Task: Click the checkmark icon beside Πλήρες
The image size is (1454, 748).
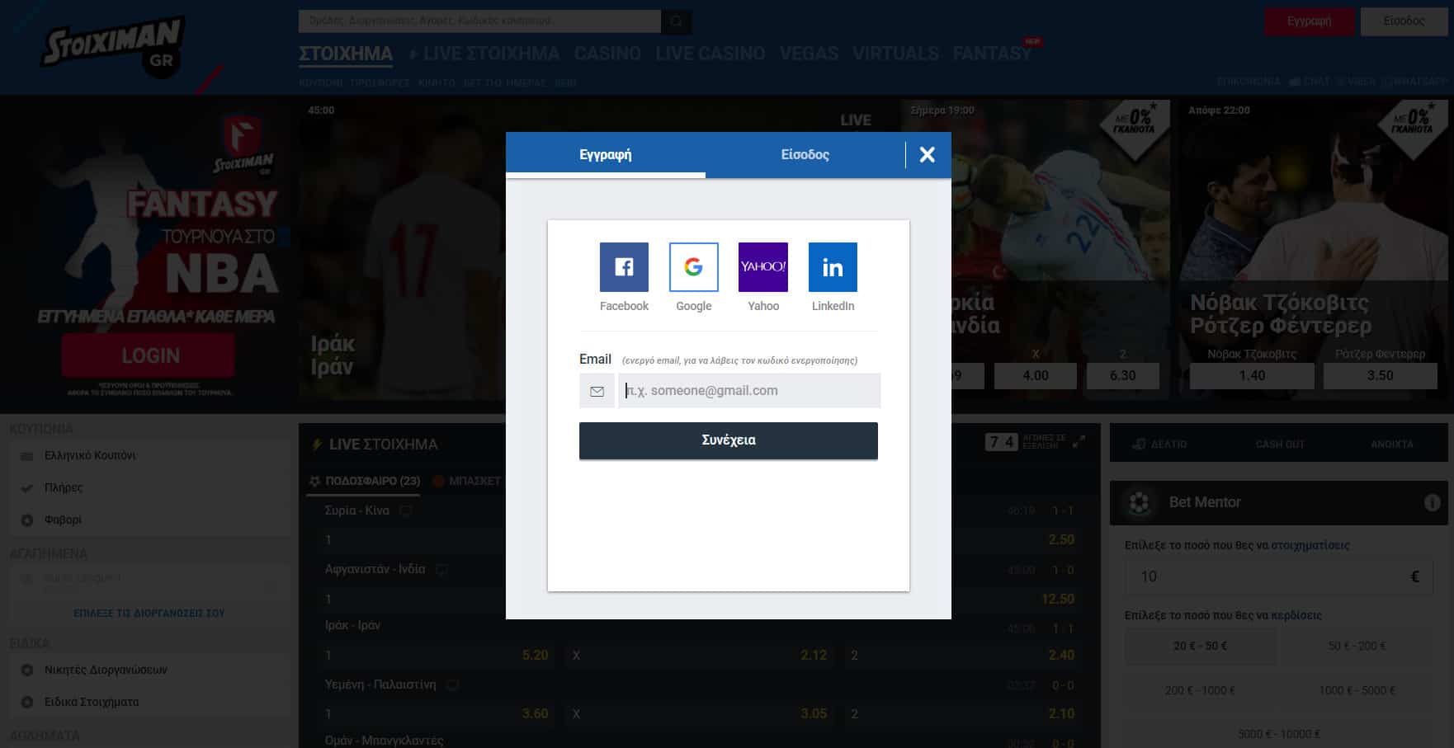Action: coord(27,488)
